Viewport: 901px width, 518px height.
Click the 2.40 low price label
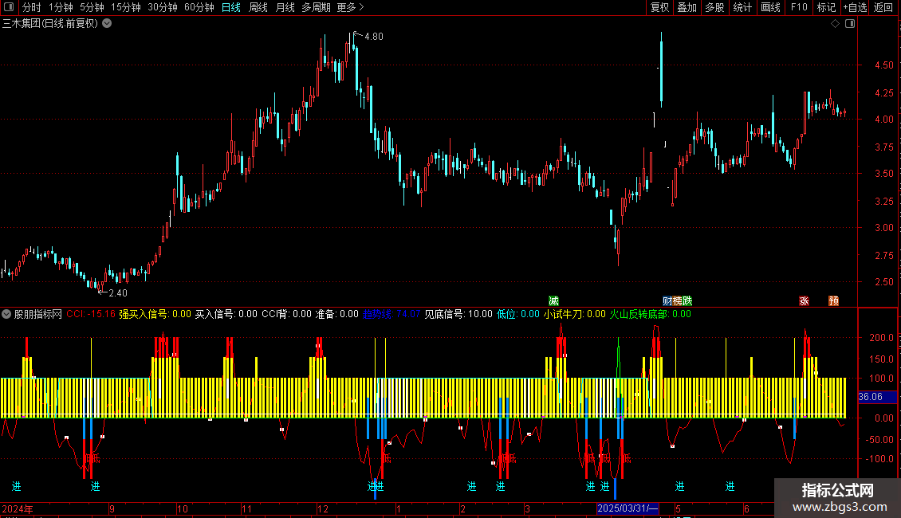tap(118, 293)
